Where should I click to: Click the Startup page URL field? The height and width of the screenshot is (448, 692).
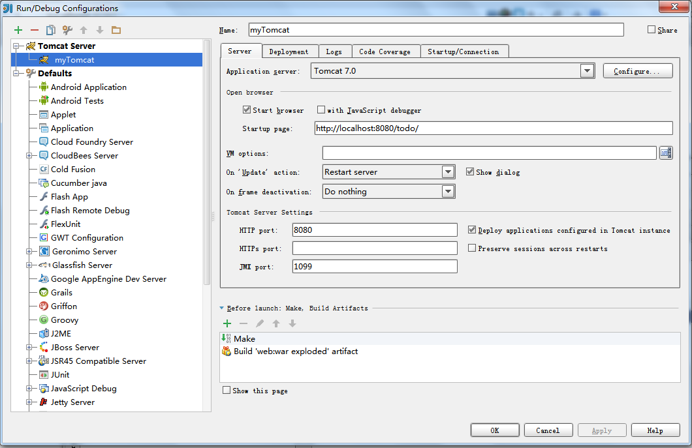494,128
